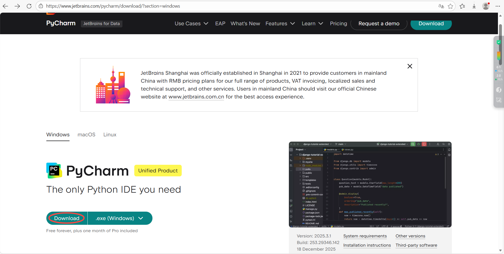Open the favorites list icon on toolbar
Screen dimensions: 504x254
(463, 6)
